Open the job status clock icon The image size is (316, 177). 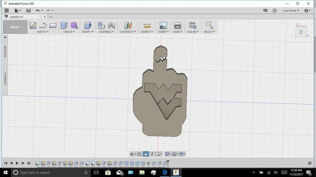(275, 11)
